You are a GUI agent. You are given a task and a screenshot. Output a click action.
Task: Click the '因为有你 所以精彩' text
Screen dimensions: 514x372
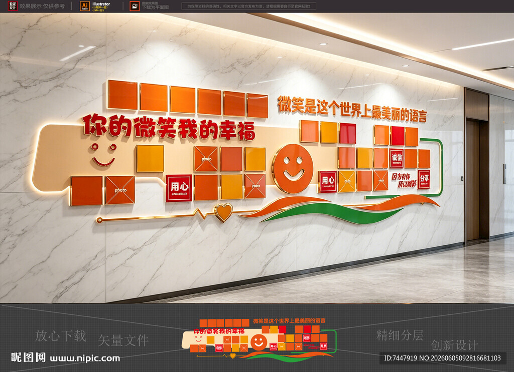click(404, 180)
